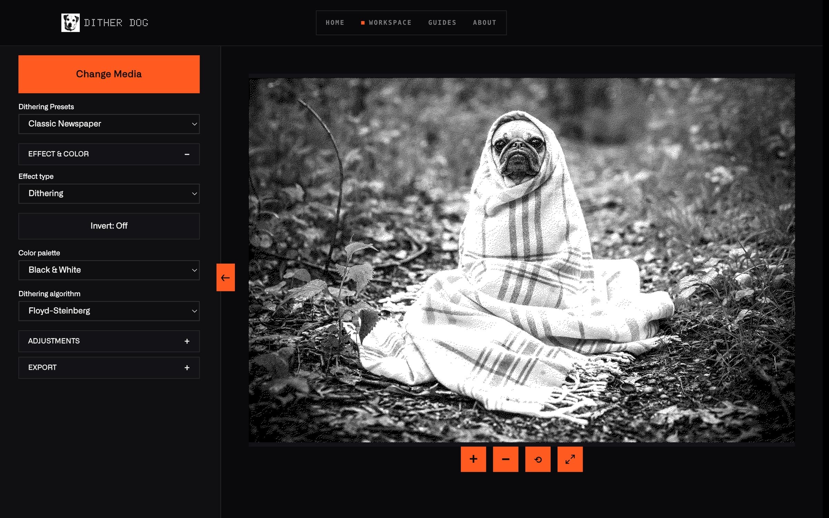Open the Dithering Presets dropdown
Screen dimensions: 829x518
(109, 124)
